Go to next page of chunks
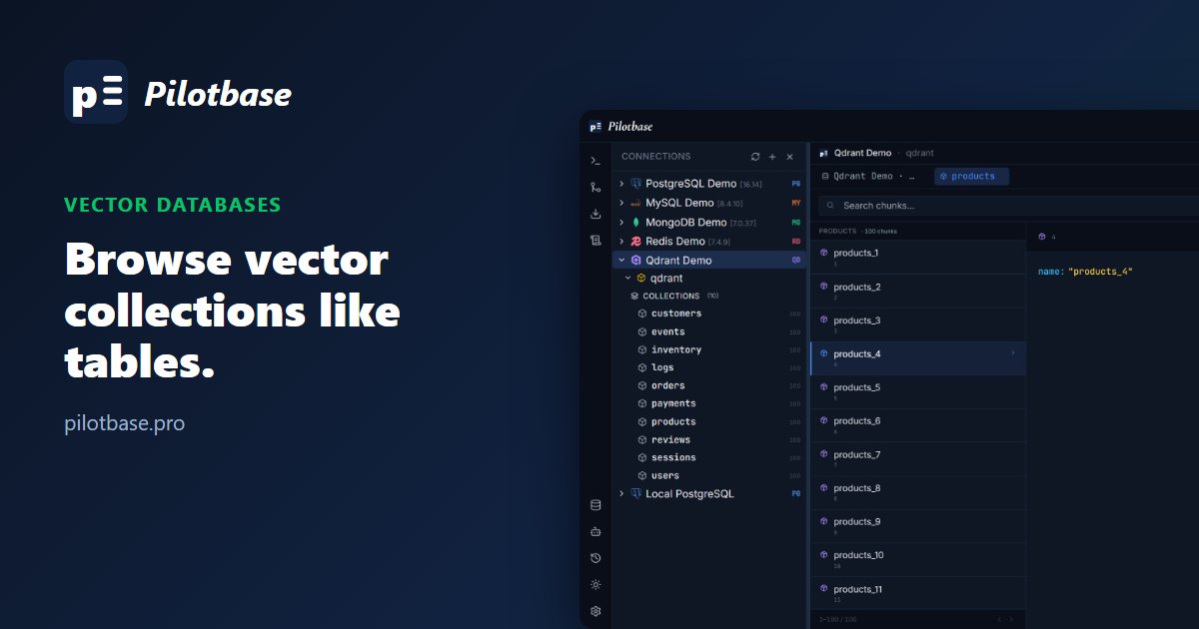 [1013, 620]
